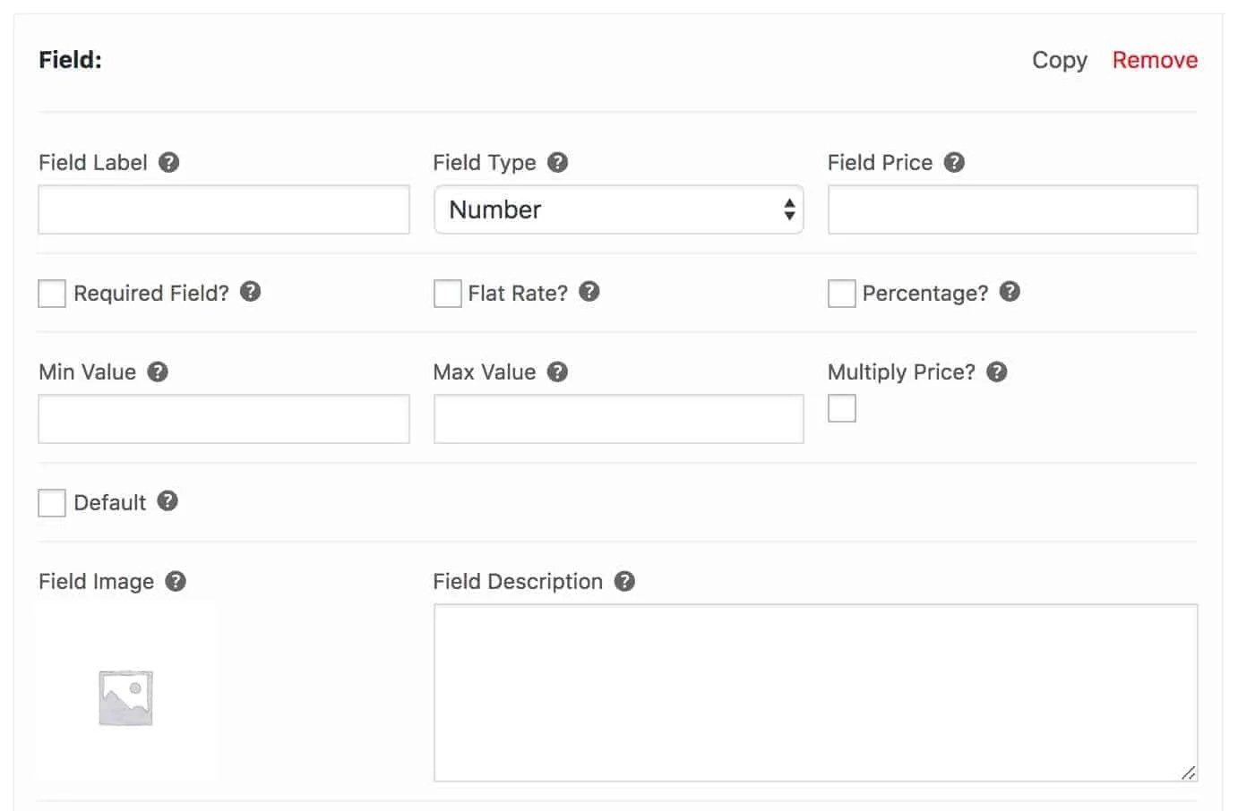The width and height of the screenshot is (1238, 811).
Task: Check the Flat Rate option
Action: (447, 292)
